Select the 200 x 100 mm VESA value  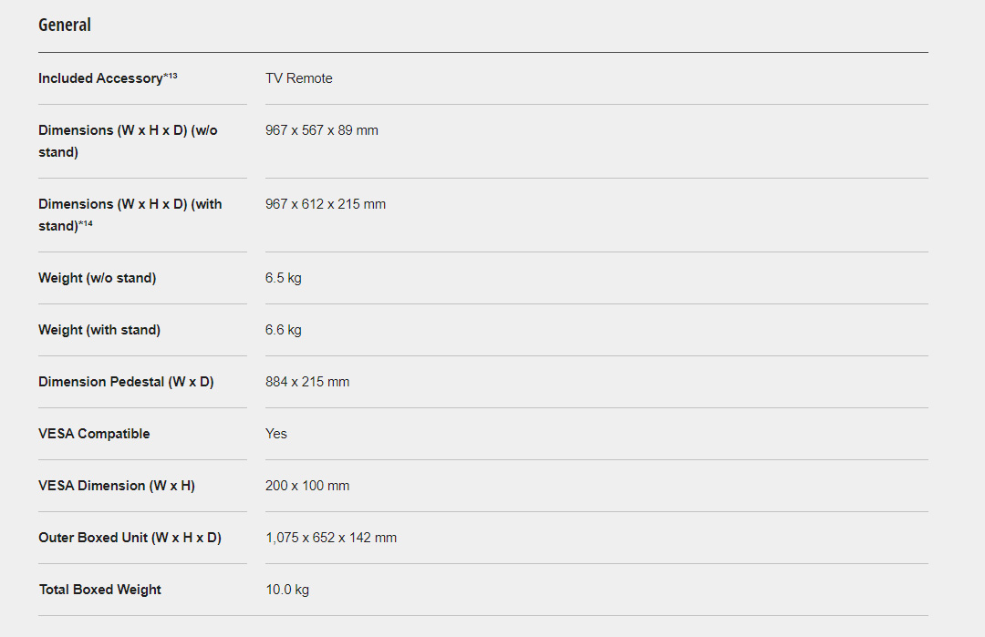pos(307,486)
